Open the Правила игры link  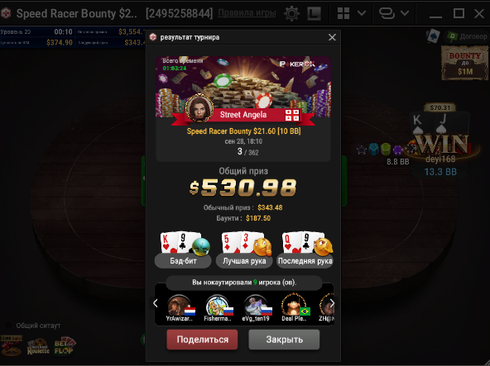247,13
